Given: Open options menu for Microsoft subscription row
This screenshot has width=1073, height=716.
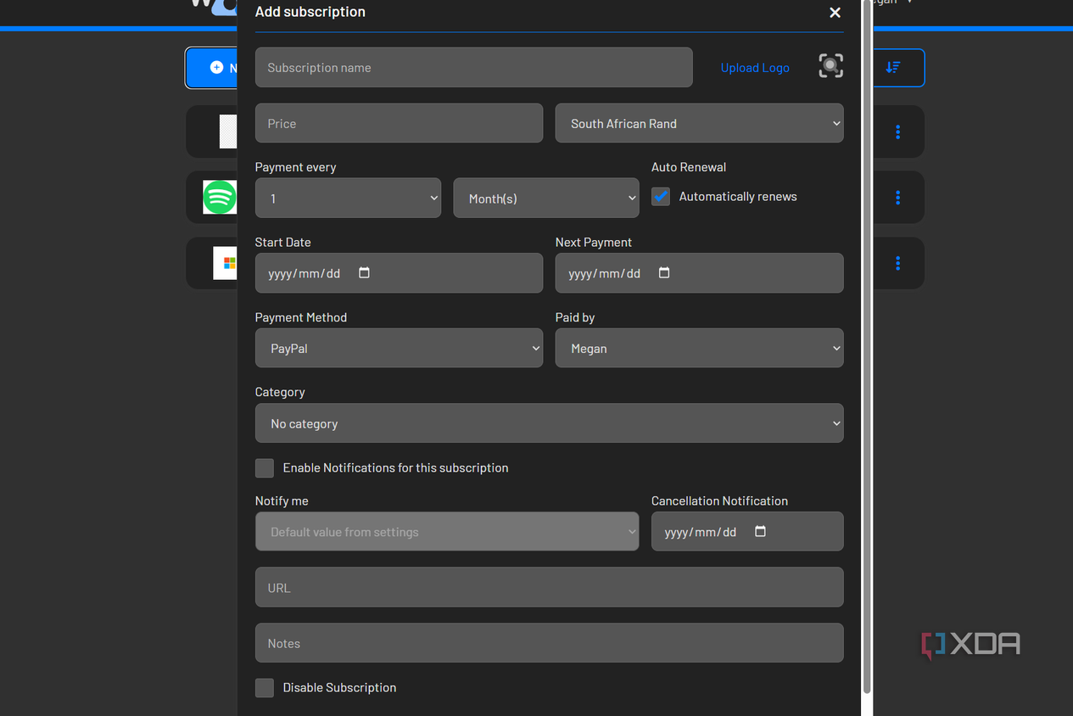Looking at the screenshot, I should point(897,263).
